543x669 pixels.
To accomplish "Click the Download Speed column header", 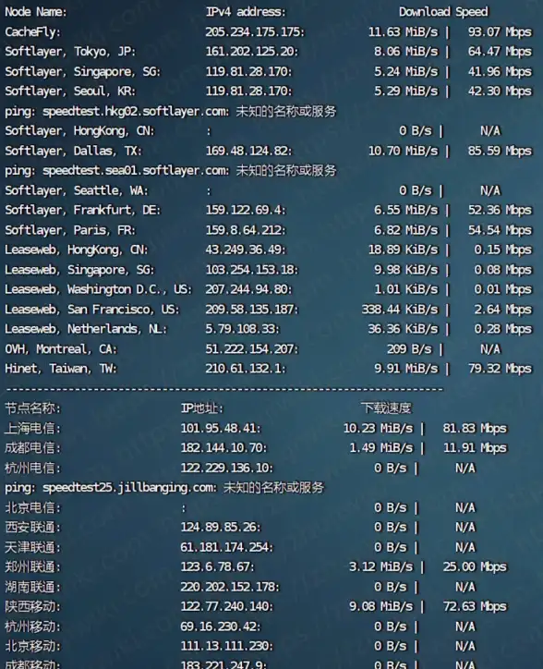I will click(443, 12).
